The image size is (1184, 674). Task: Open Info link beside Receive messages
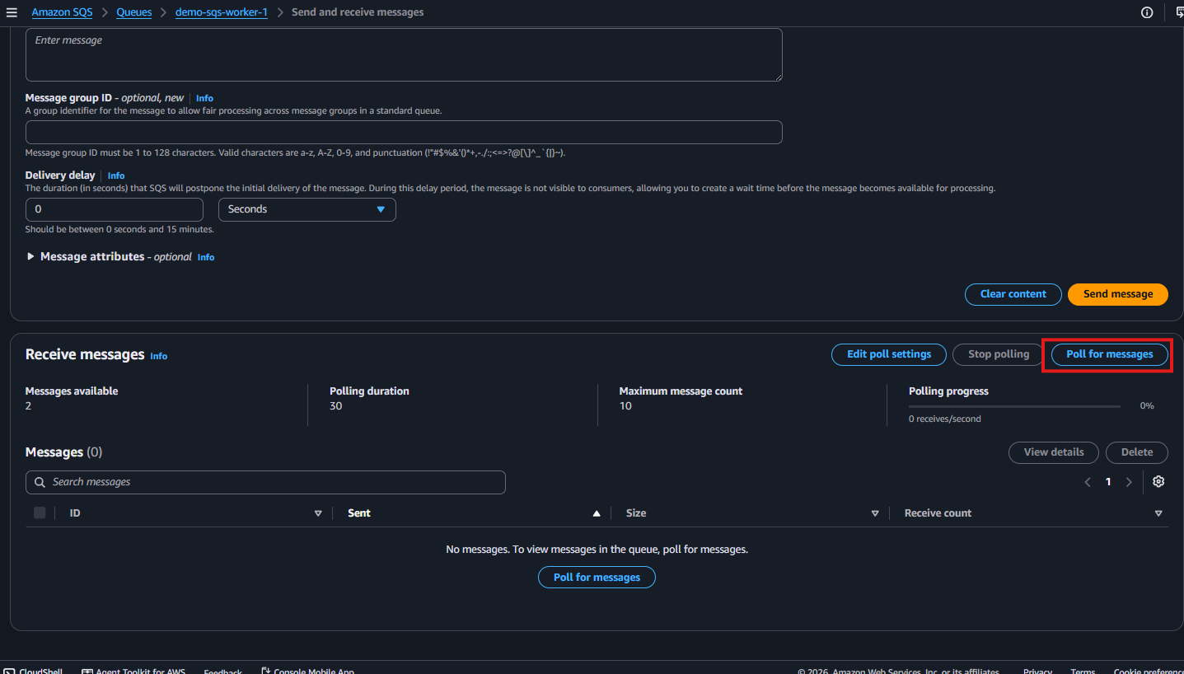(159, 356)
